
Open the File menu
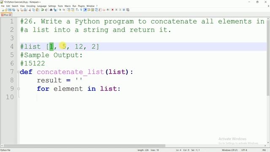pyautogui.click(x=3, y=6)
